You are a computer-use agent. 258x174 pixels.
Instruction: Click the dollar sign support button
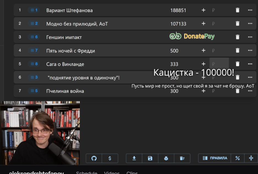point(110,158)
